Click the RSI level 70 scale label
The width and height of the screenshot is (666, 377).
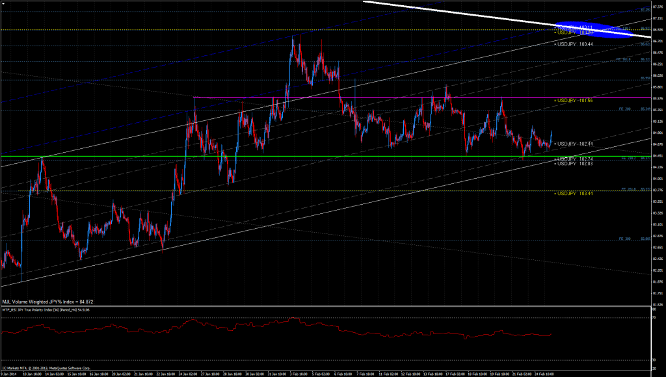[x=654, y=318]
